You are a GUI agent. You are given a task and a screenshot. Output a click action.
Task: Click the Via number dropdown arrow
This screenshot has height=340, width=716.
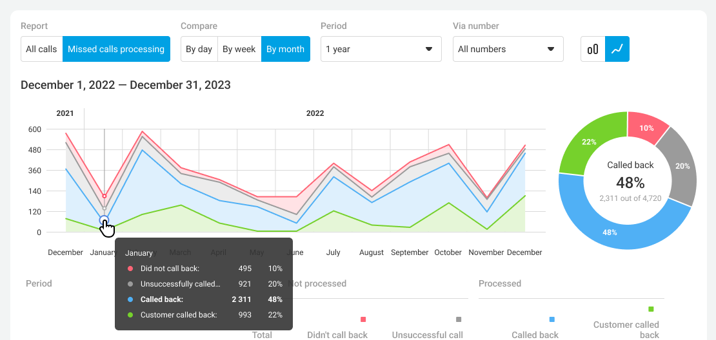pyautogui.click(x=551, y=49)
